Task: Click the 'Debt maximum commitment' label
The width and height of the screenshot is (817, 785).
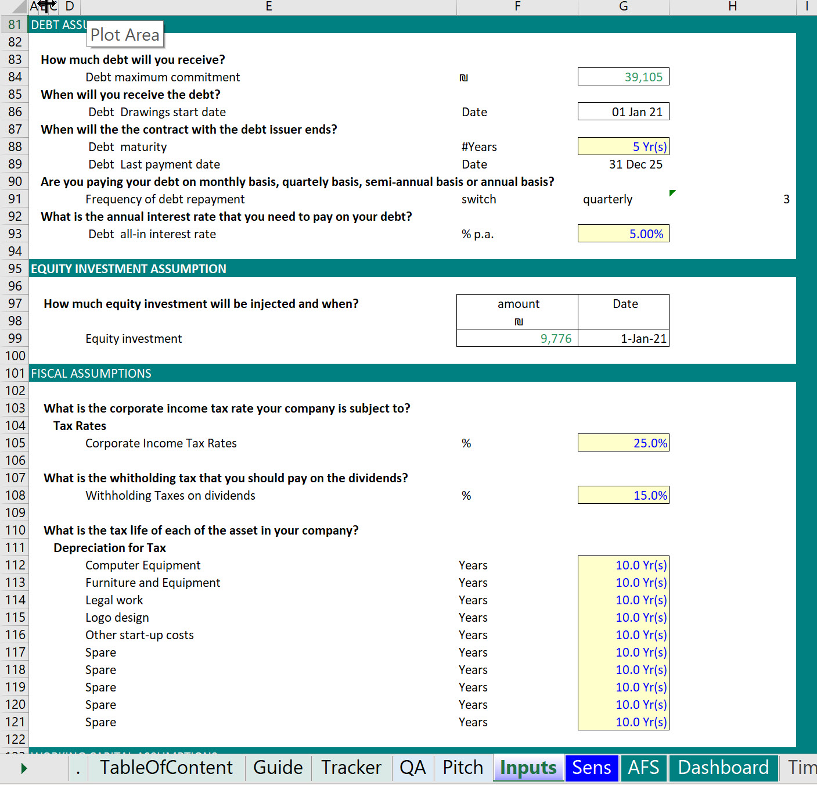Action: 163,77
